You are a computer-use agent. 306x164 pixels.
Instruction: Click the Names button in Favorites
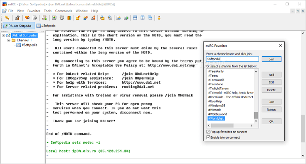point(271,110)
